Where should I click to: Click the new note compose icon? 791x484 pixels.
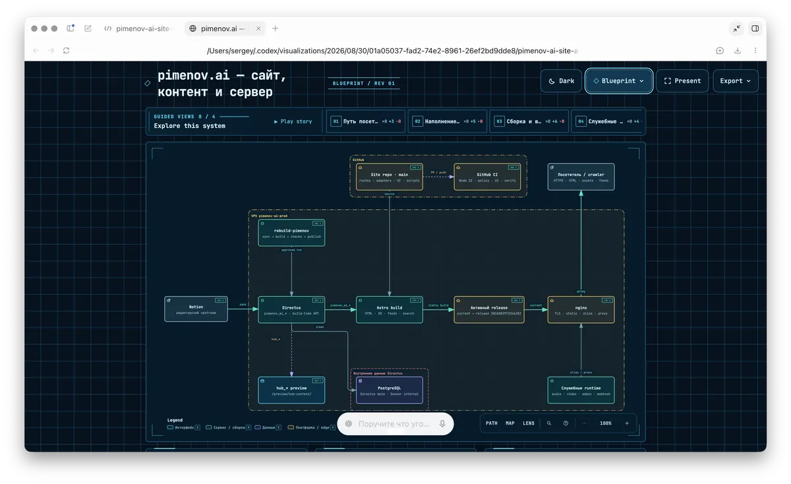point(88,28)
